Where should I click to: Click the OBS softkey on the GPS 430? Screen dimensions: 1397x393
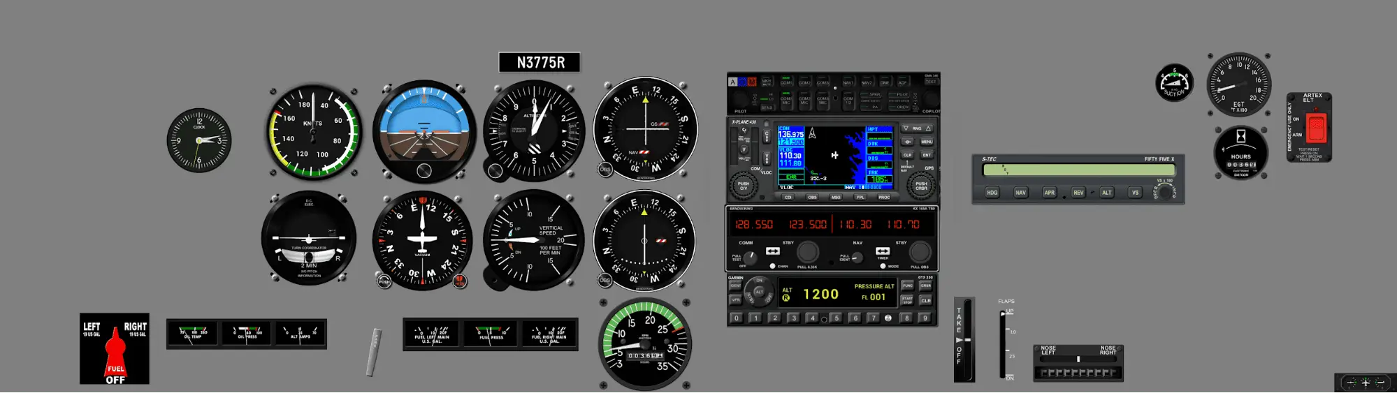point(812,198)
